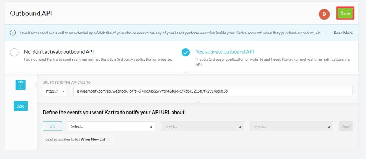Click the gray Add button beside the event dropdowns
Screen dimensions: 366x159
346,126
